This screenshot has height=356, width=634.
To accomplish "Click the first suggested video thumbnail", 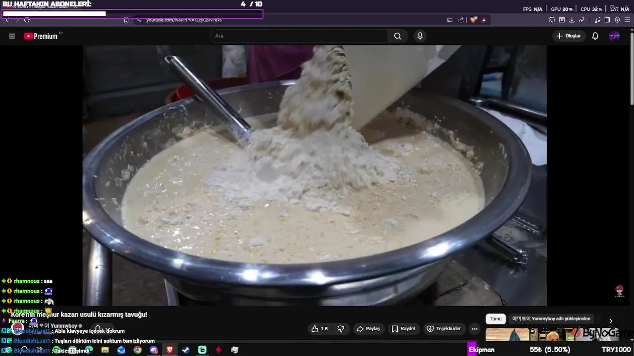I will click(508, 335).
